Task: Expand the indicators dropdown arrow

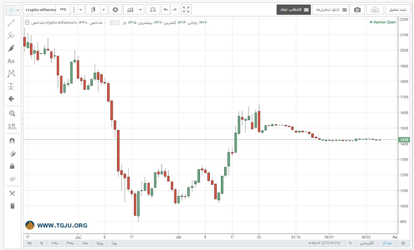Action: click(141, 10)
